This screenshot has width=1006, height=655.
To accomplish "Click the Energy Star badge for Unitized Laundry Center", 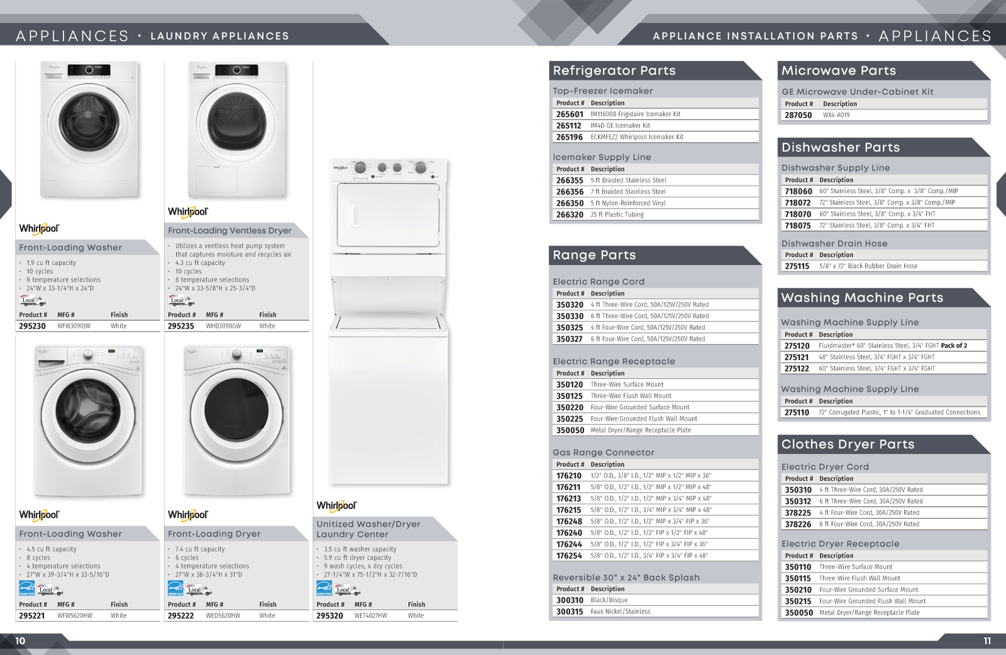I will point(324,588).
